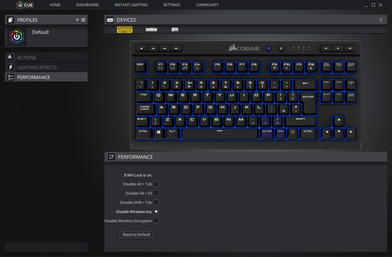The height and width of the screenshot is (257, 392).
Task: Open the profiles hamburger menu
Action: click(83, 20)
